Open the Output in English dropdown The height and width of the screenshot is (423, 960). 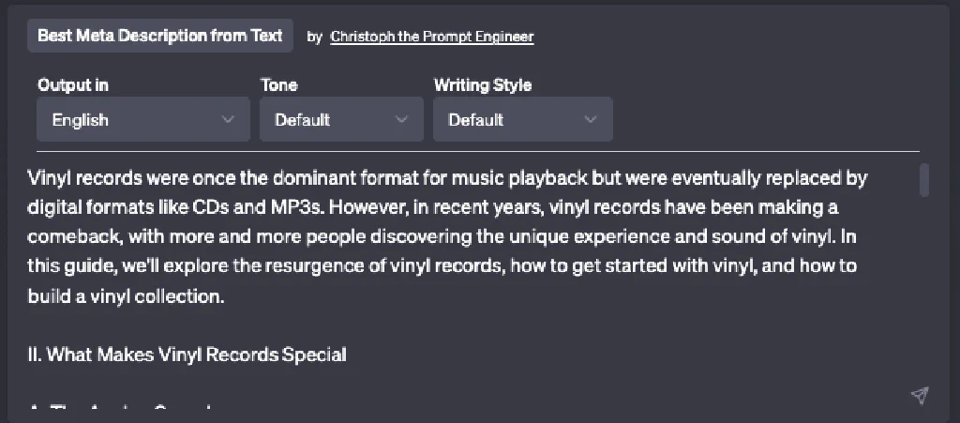143,119
